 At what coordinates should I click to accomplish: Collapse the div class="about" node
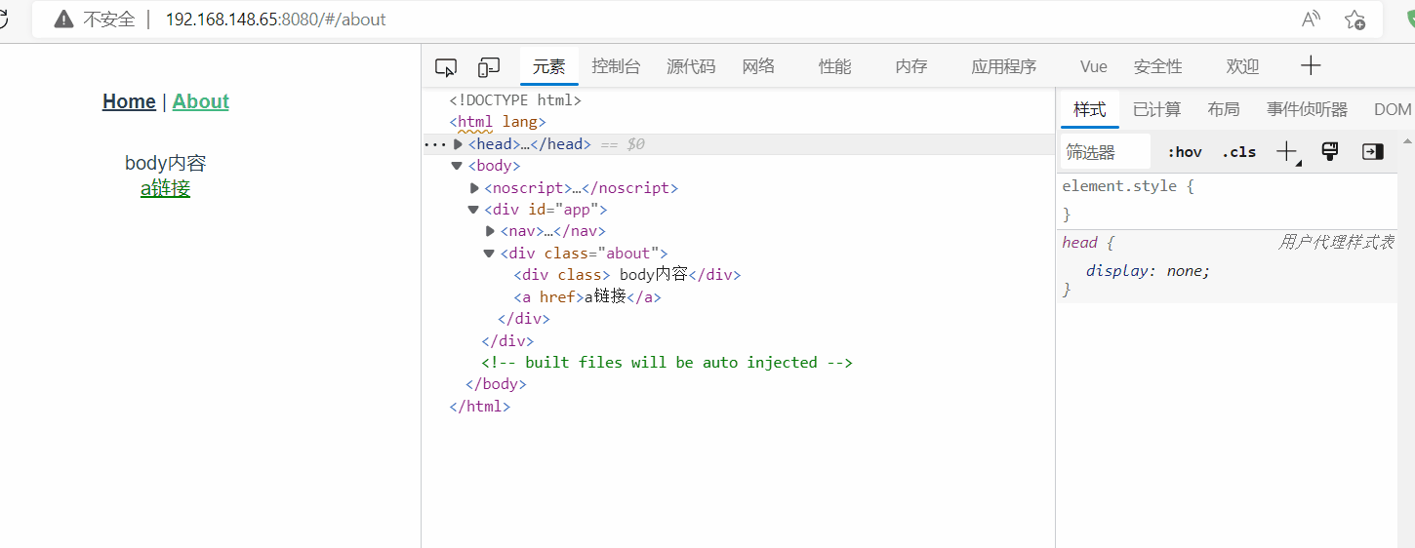[x=489, y=254]
